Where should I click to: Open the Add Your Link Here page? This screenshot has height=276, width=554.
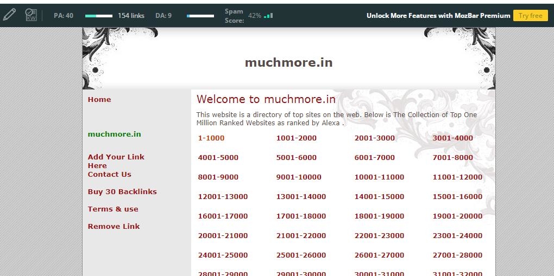tap(116, 161)
